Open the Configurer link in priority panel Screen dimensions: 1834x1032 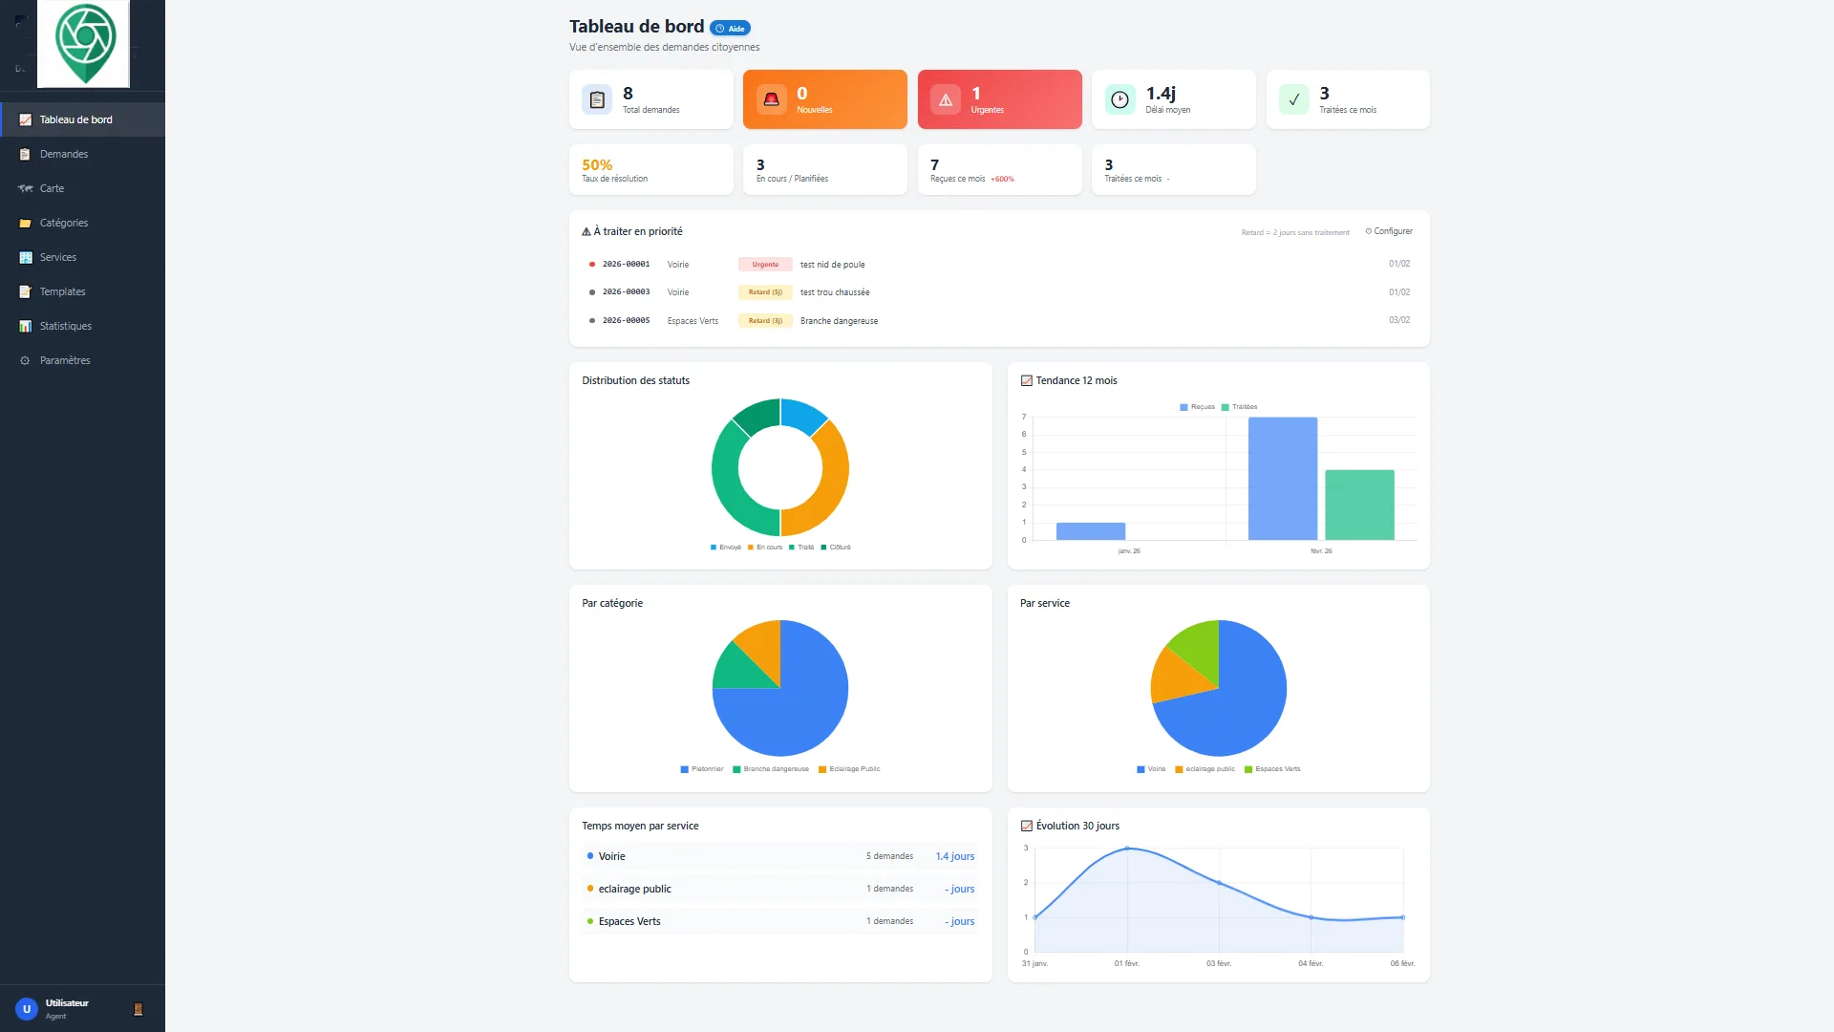pos(1389,231)
